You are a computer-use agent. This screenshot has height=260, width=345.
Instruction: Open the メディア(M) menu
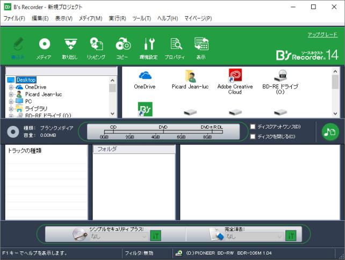pyautogui.click(x=91, y=18)
